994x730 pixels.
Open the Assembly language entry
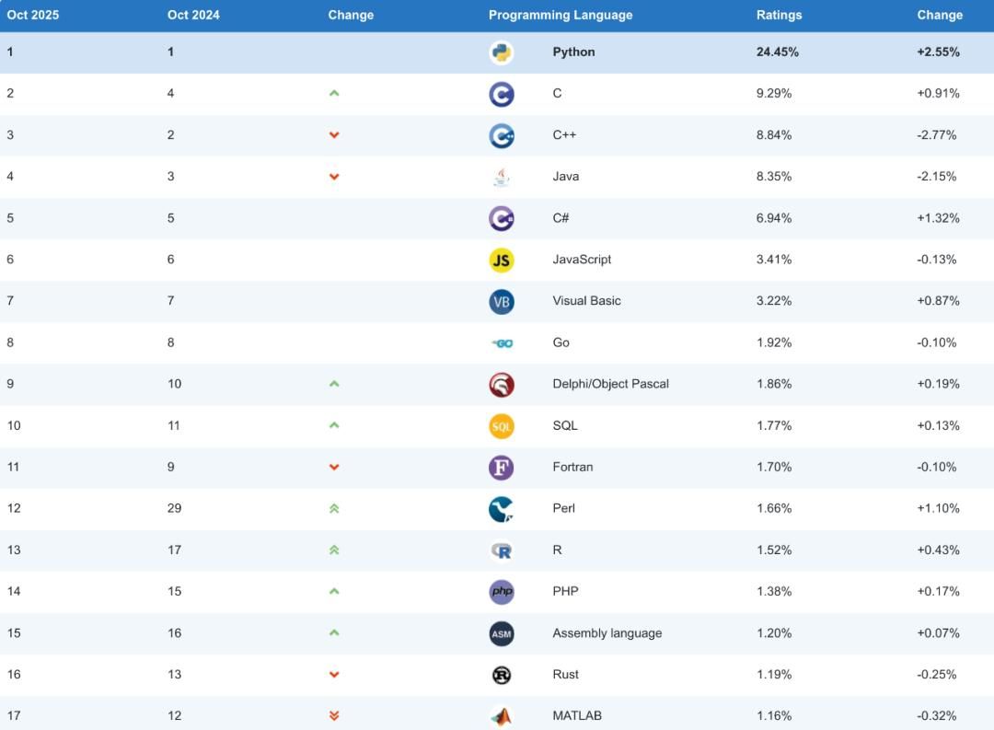pyautogui.click(x=607, y=633)
